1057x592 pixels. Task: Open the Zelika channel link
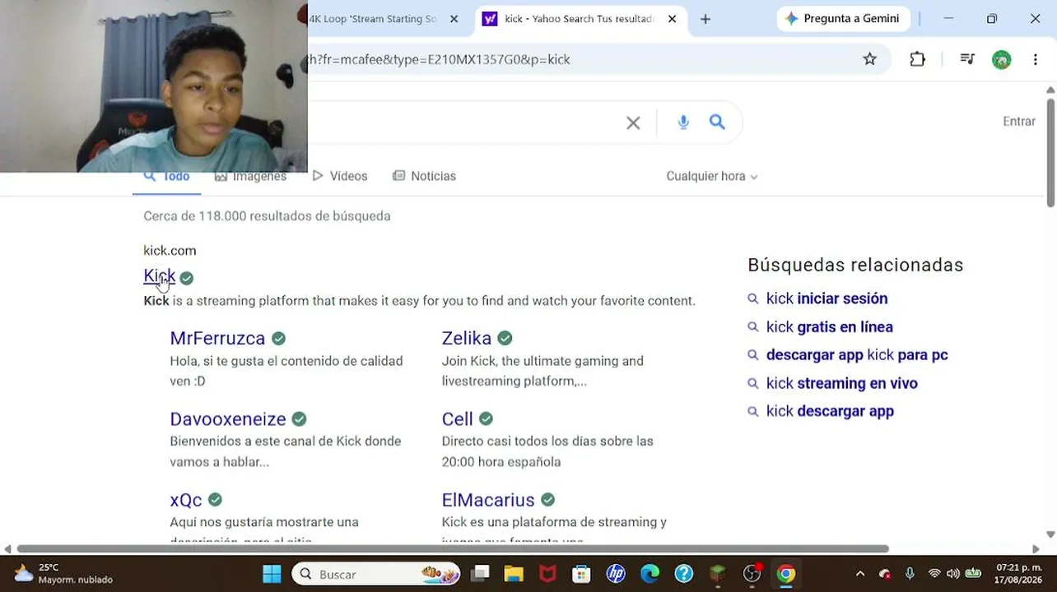point(467,338)
